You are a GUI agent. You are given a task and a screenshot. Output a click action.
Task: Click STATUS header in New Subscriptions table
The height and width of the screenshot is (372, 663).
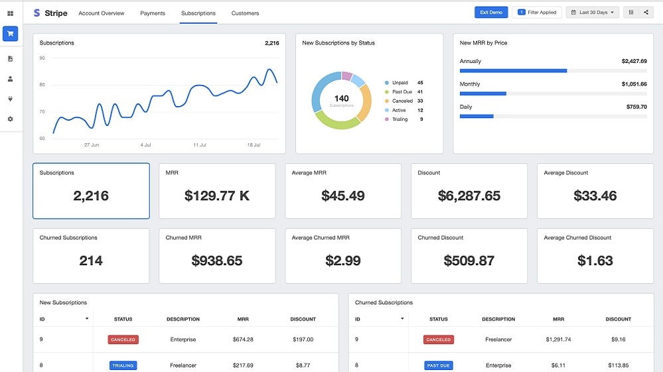coord(123,319)
